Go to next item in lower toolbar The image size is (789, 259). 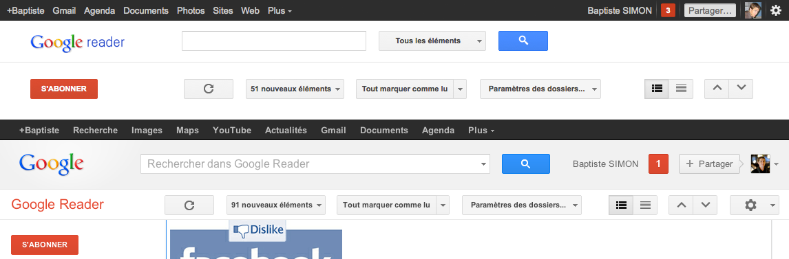pos(706,205)
